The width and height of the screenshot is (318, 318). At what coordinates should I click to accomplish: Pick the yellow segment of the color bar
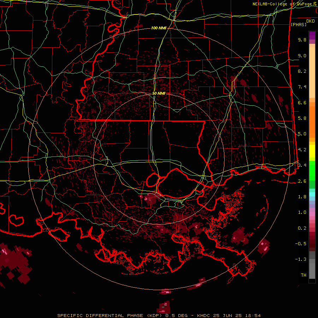coord(312,151)
